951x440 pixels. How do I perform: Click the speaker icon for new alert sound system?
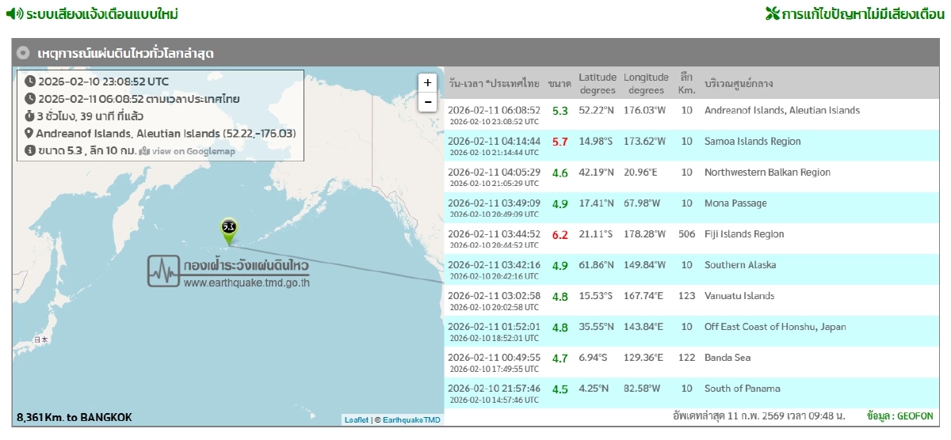pyautogui.click(x=14, y=14)
